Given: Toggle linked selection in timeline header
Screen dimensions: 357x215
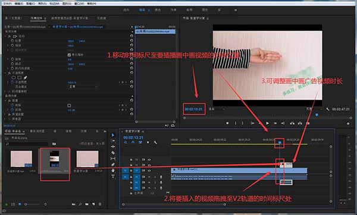Looking at the screenshot, I should (x=140, y=142).
